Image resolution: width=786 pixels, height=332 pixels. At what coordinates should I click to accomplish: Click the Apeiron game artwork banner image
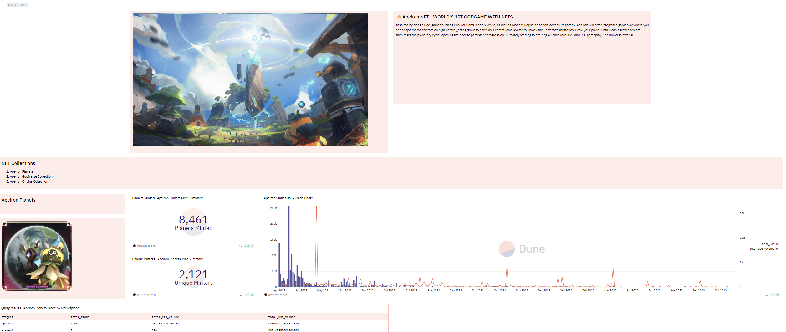250,79
